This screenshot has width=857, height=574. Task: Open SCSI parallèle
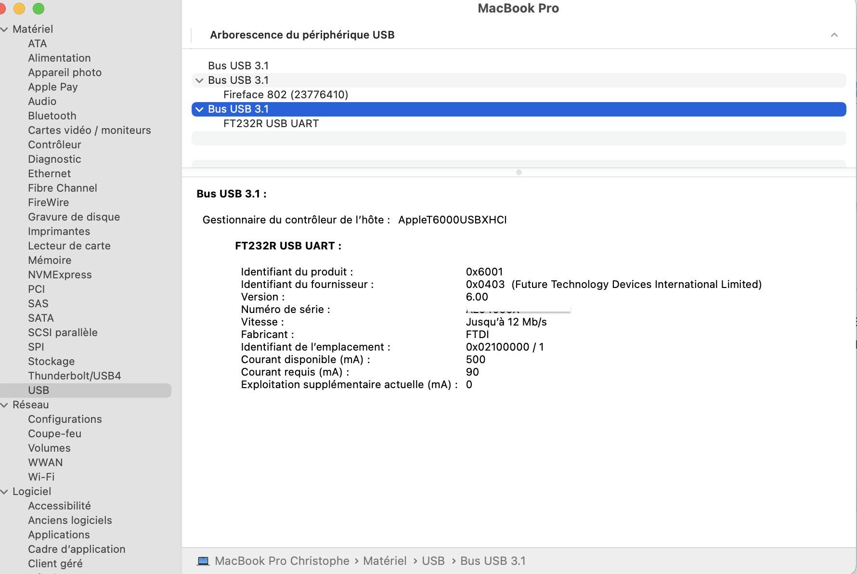(63, 333)
